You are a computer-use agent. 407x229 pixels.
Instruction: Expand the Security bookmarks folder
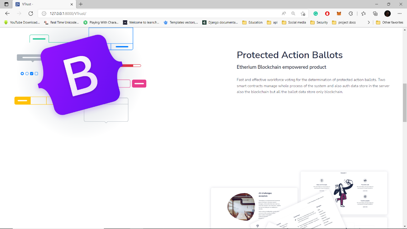point(319,22)
